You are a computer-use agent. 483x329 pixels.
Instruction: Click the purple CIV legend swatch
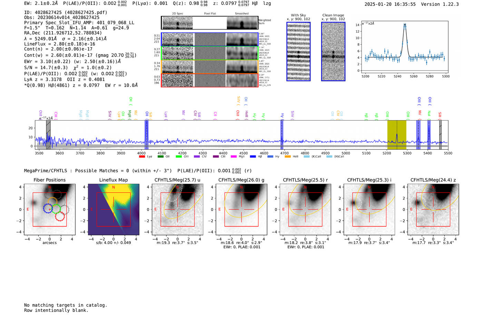coord(197,157)
